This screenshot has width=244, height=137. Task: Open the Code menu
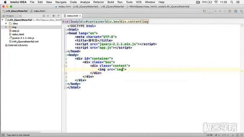[x=73, y=2]
